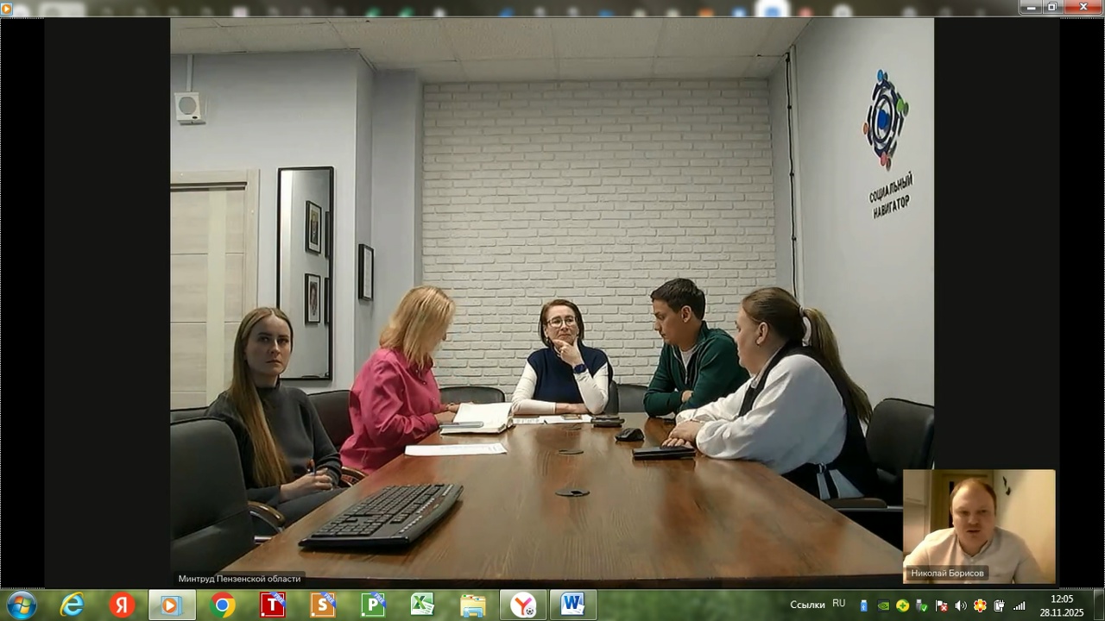Switch to the Yandex Browser window
Viewport: 1105px width, 621px height.
522,605
